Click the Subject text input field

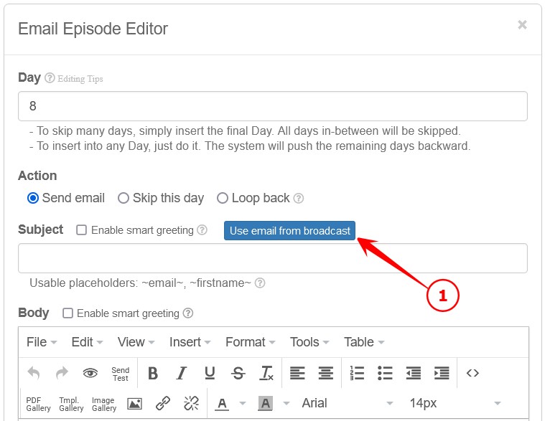[x=272, y=258]
